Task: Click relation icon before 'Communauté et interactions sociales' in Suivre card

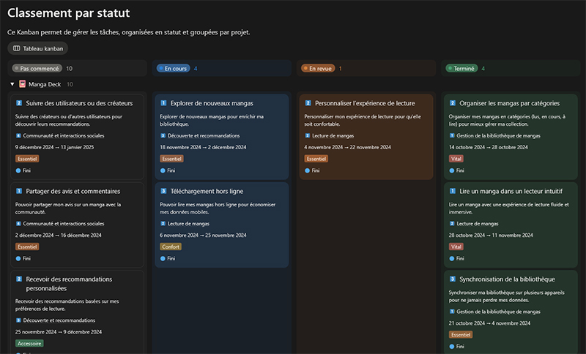Action: click(x=18, y=135)
